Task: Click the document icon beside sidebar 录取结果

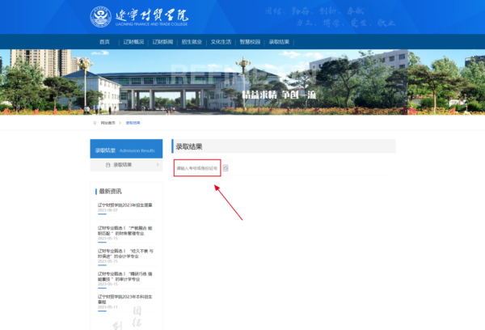Action: click(x=107, y=164)
